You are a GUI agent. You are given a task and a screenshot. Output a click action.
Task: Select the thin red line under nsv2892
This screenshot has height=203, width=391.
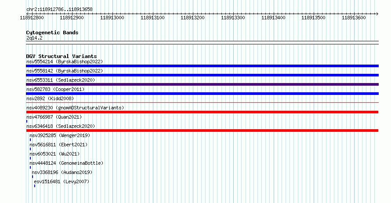202,102
